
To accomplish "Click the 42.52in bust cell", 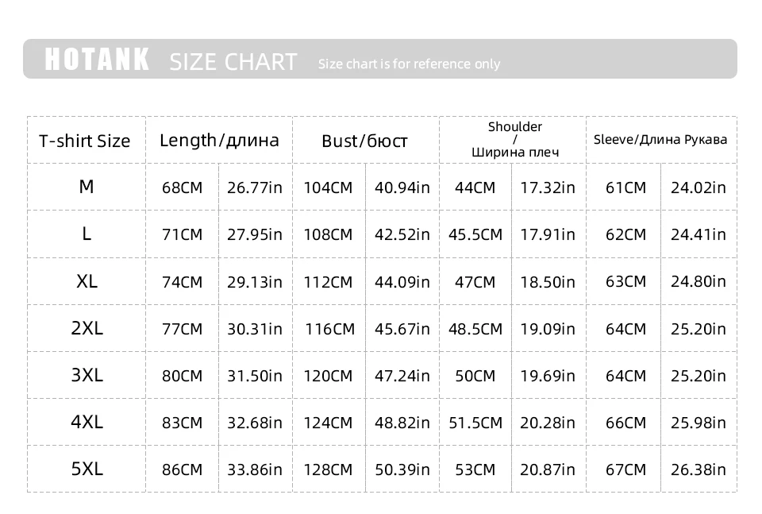I will pyautogui.click(x=402, y=234).
